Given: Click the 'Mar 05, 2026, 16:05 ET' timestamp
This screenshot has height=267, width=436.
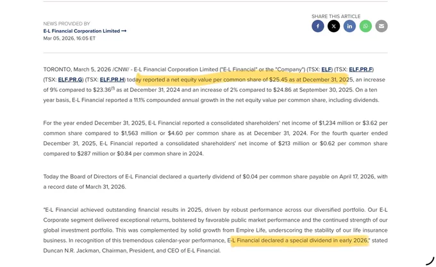Looking at the screenshot, I should [69, 39].
